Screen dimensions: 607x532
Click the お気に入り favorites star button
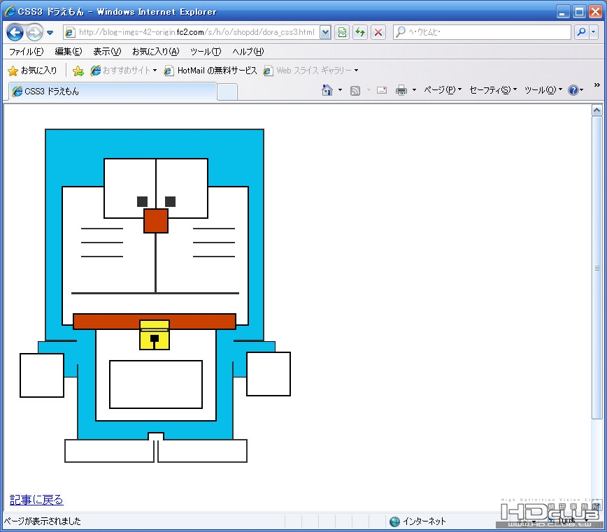pos(32,71)
